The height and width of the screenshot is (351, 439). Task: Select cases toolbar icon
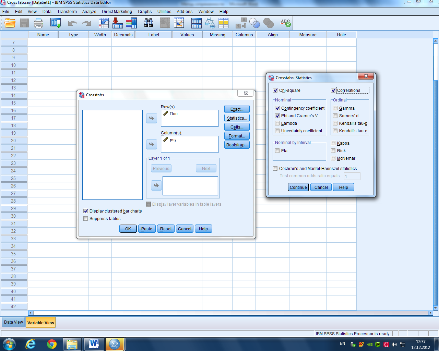click(x=223, y=23)
